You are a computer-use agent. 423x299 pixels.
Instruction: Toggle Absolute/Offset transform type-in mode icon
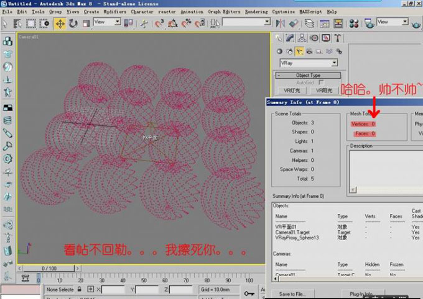[x=90, y=289]
